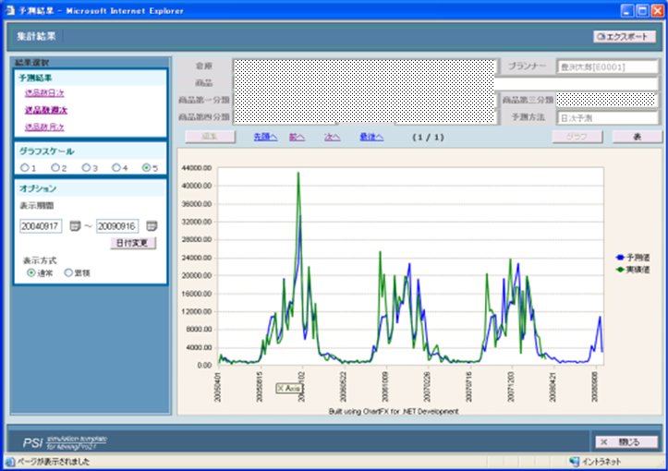
Task: Click the intranet zone globe icon
Action: point(575,461)
